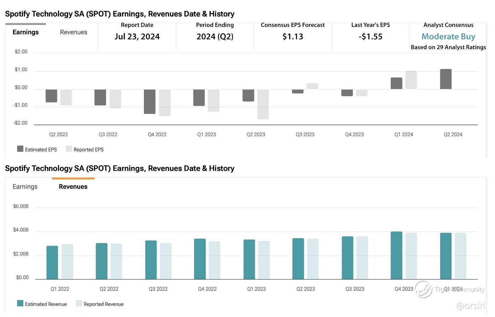
Task: Click the Q4 2022 reported EPS bar
Action: tap(165, 103)
